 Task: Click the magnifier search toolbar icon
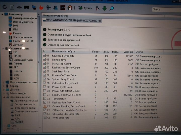click(x=112, y=8)
